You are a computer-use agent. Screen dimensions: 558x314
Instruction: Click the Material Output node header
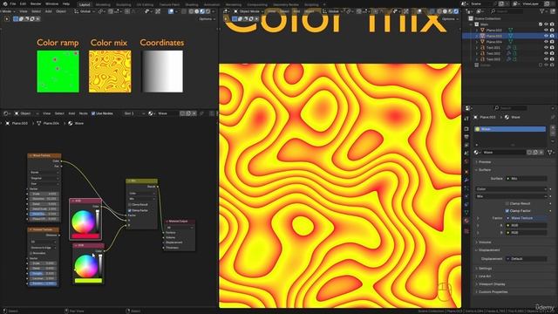(180, 222)
